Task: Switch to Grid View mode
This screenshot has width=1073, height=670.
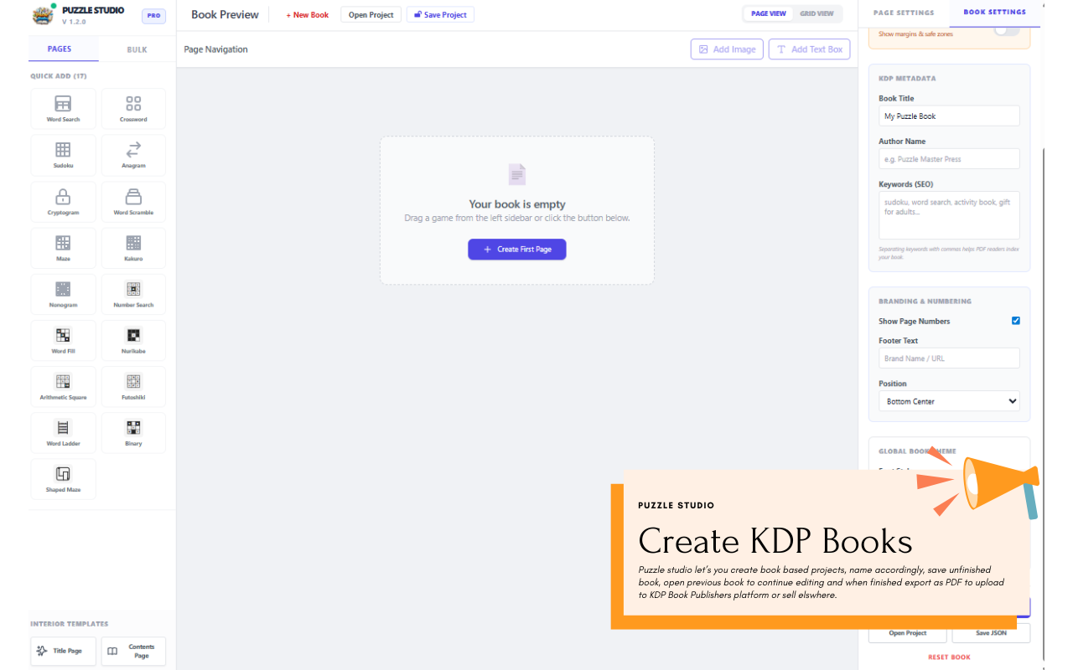Action: (817, 13)
